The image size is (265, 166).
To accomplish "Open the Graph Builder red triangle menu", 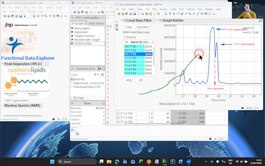I will [x=161, y=20].
